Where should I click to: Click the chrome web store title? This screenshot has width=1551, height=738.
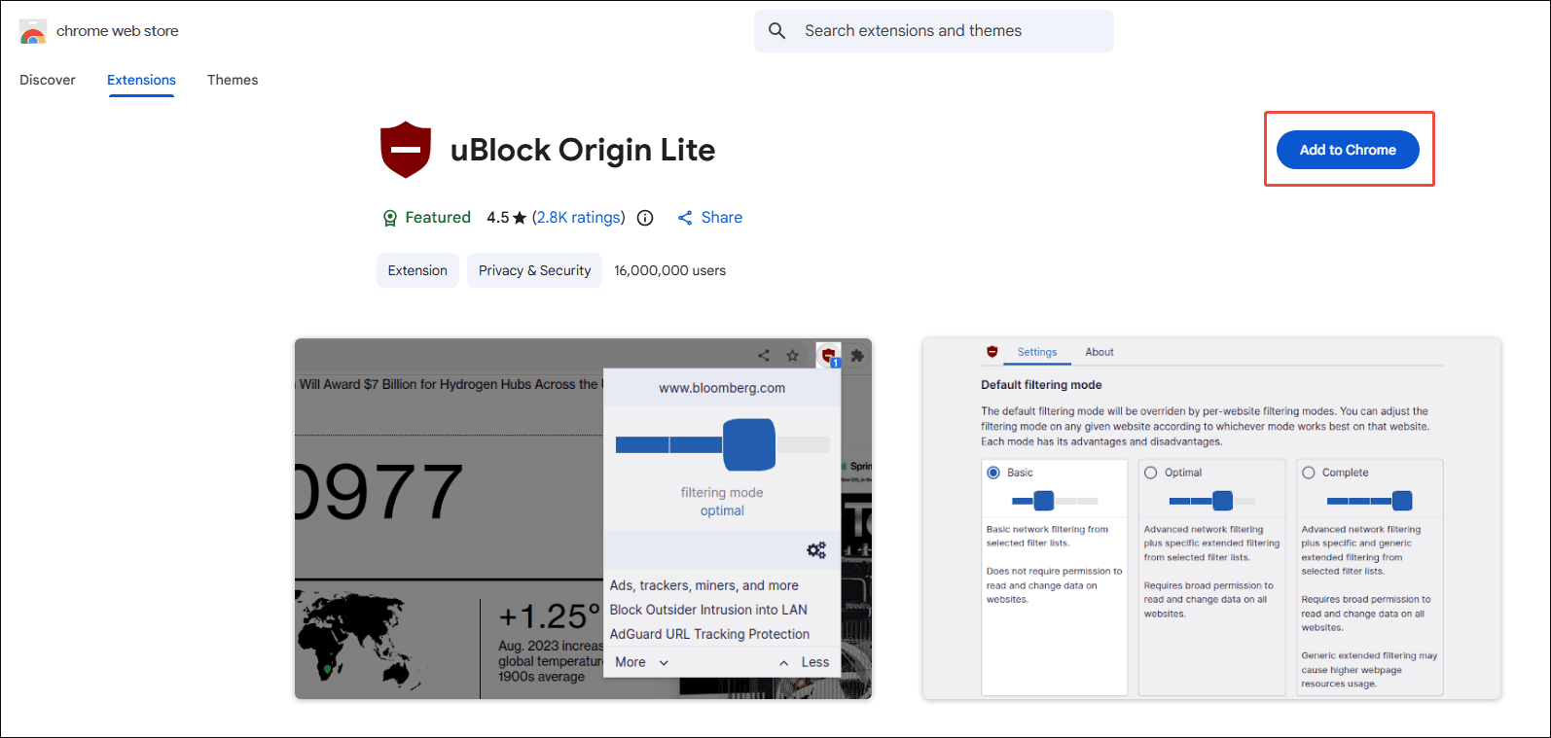[118, 31]
